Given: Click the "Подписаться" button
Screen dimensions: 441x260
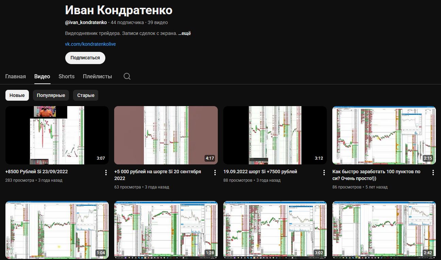Looking at the screenshot, I should [85, 58].
